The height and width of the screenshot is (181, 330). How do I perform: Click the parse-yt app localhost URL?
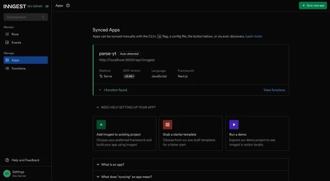click(x=127, y=60)
